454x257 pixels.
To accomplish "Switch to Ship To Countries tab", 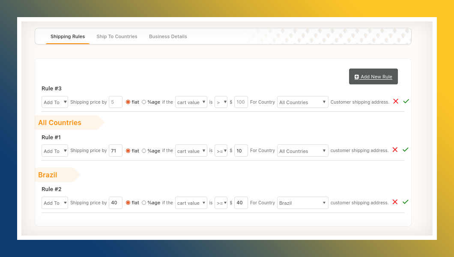I will click(117, 36).
